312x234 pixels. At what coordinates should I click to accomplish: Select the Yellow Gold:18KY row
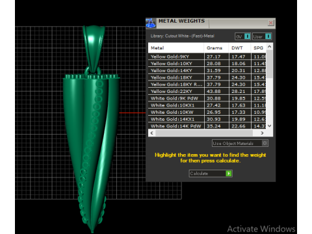point(207,77)
